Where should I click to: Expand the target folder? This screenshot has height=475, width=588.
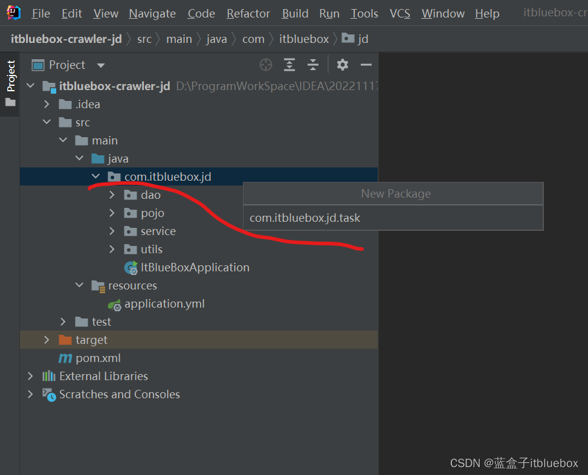pos(47,340)
